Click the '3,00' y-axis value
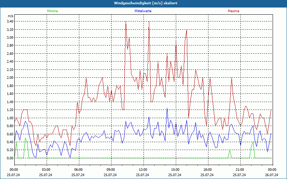The height and width of the screenshot is (179, 287). [10, 38]
